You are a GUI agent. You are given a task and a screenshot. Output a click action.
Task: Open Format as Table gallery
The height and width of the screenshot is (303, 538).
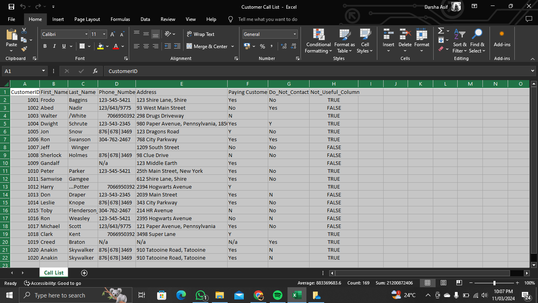(x=344, y=41)
